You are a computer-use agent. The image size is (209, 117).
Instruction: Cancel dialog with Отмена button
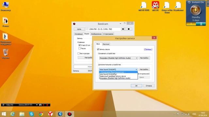pyautogui.click(x=149, y=86)
